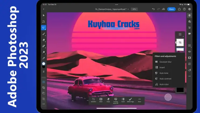Open the 47% zoom level dropdown

(134, 9)
